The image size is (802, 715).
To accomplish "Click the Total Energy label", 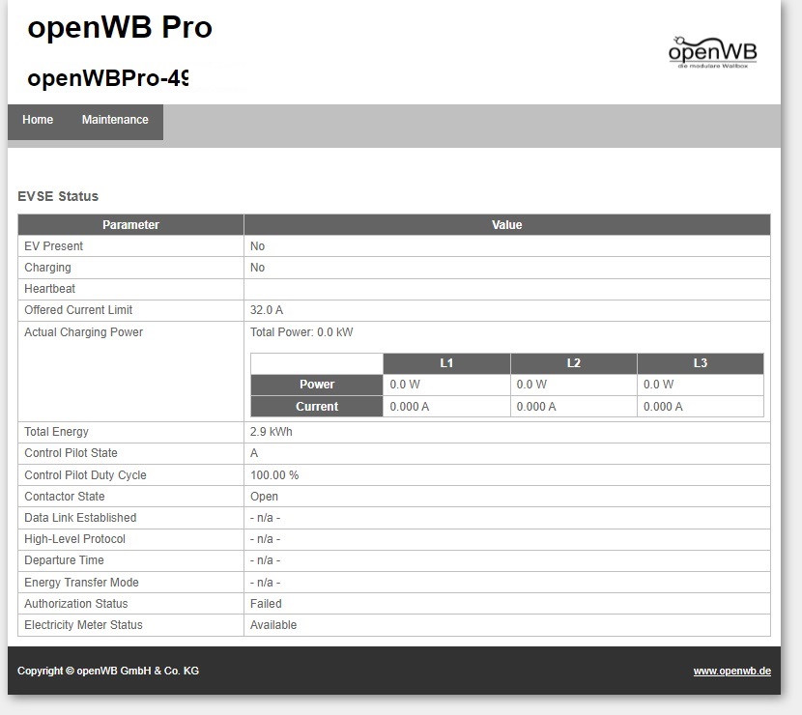I will point(56,432).
